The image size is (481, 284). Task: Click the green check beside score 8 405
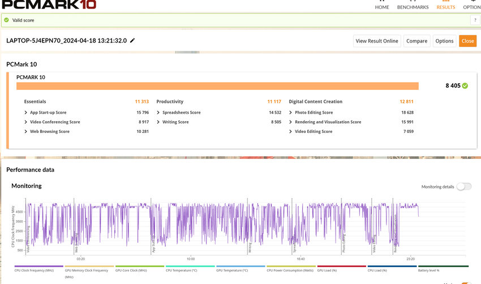coord(465,86)
